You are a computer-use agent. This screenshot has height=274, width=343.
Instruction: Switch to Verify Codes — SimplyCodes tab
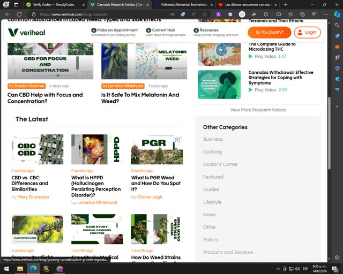click(54, 5)
